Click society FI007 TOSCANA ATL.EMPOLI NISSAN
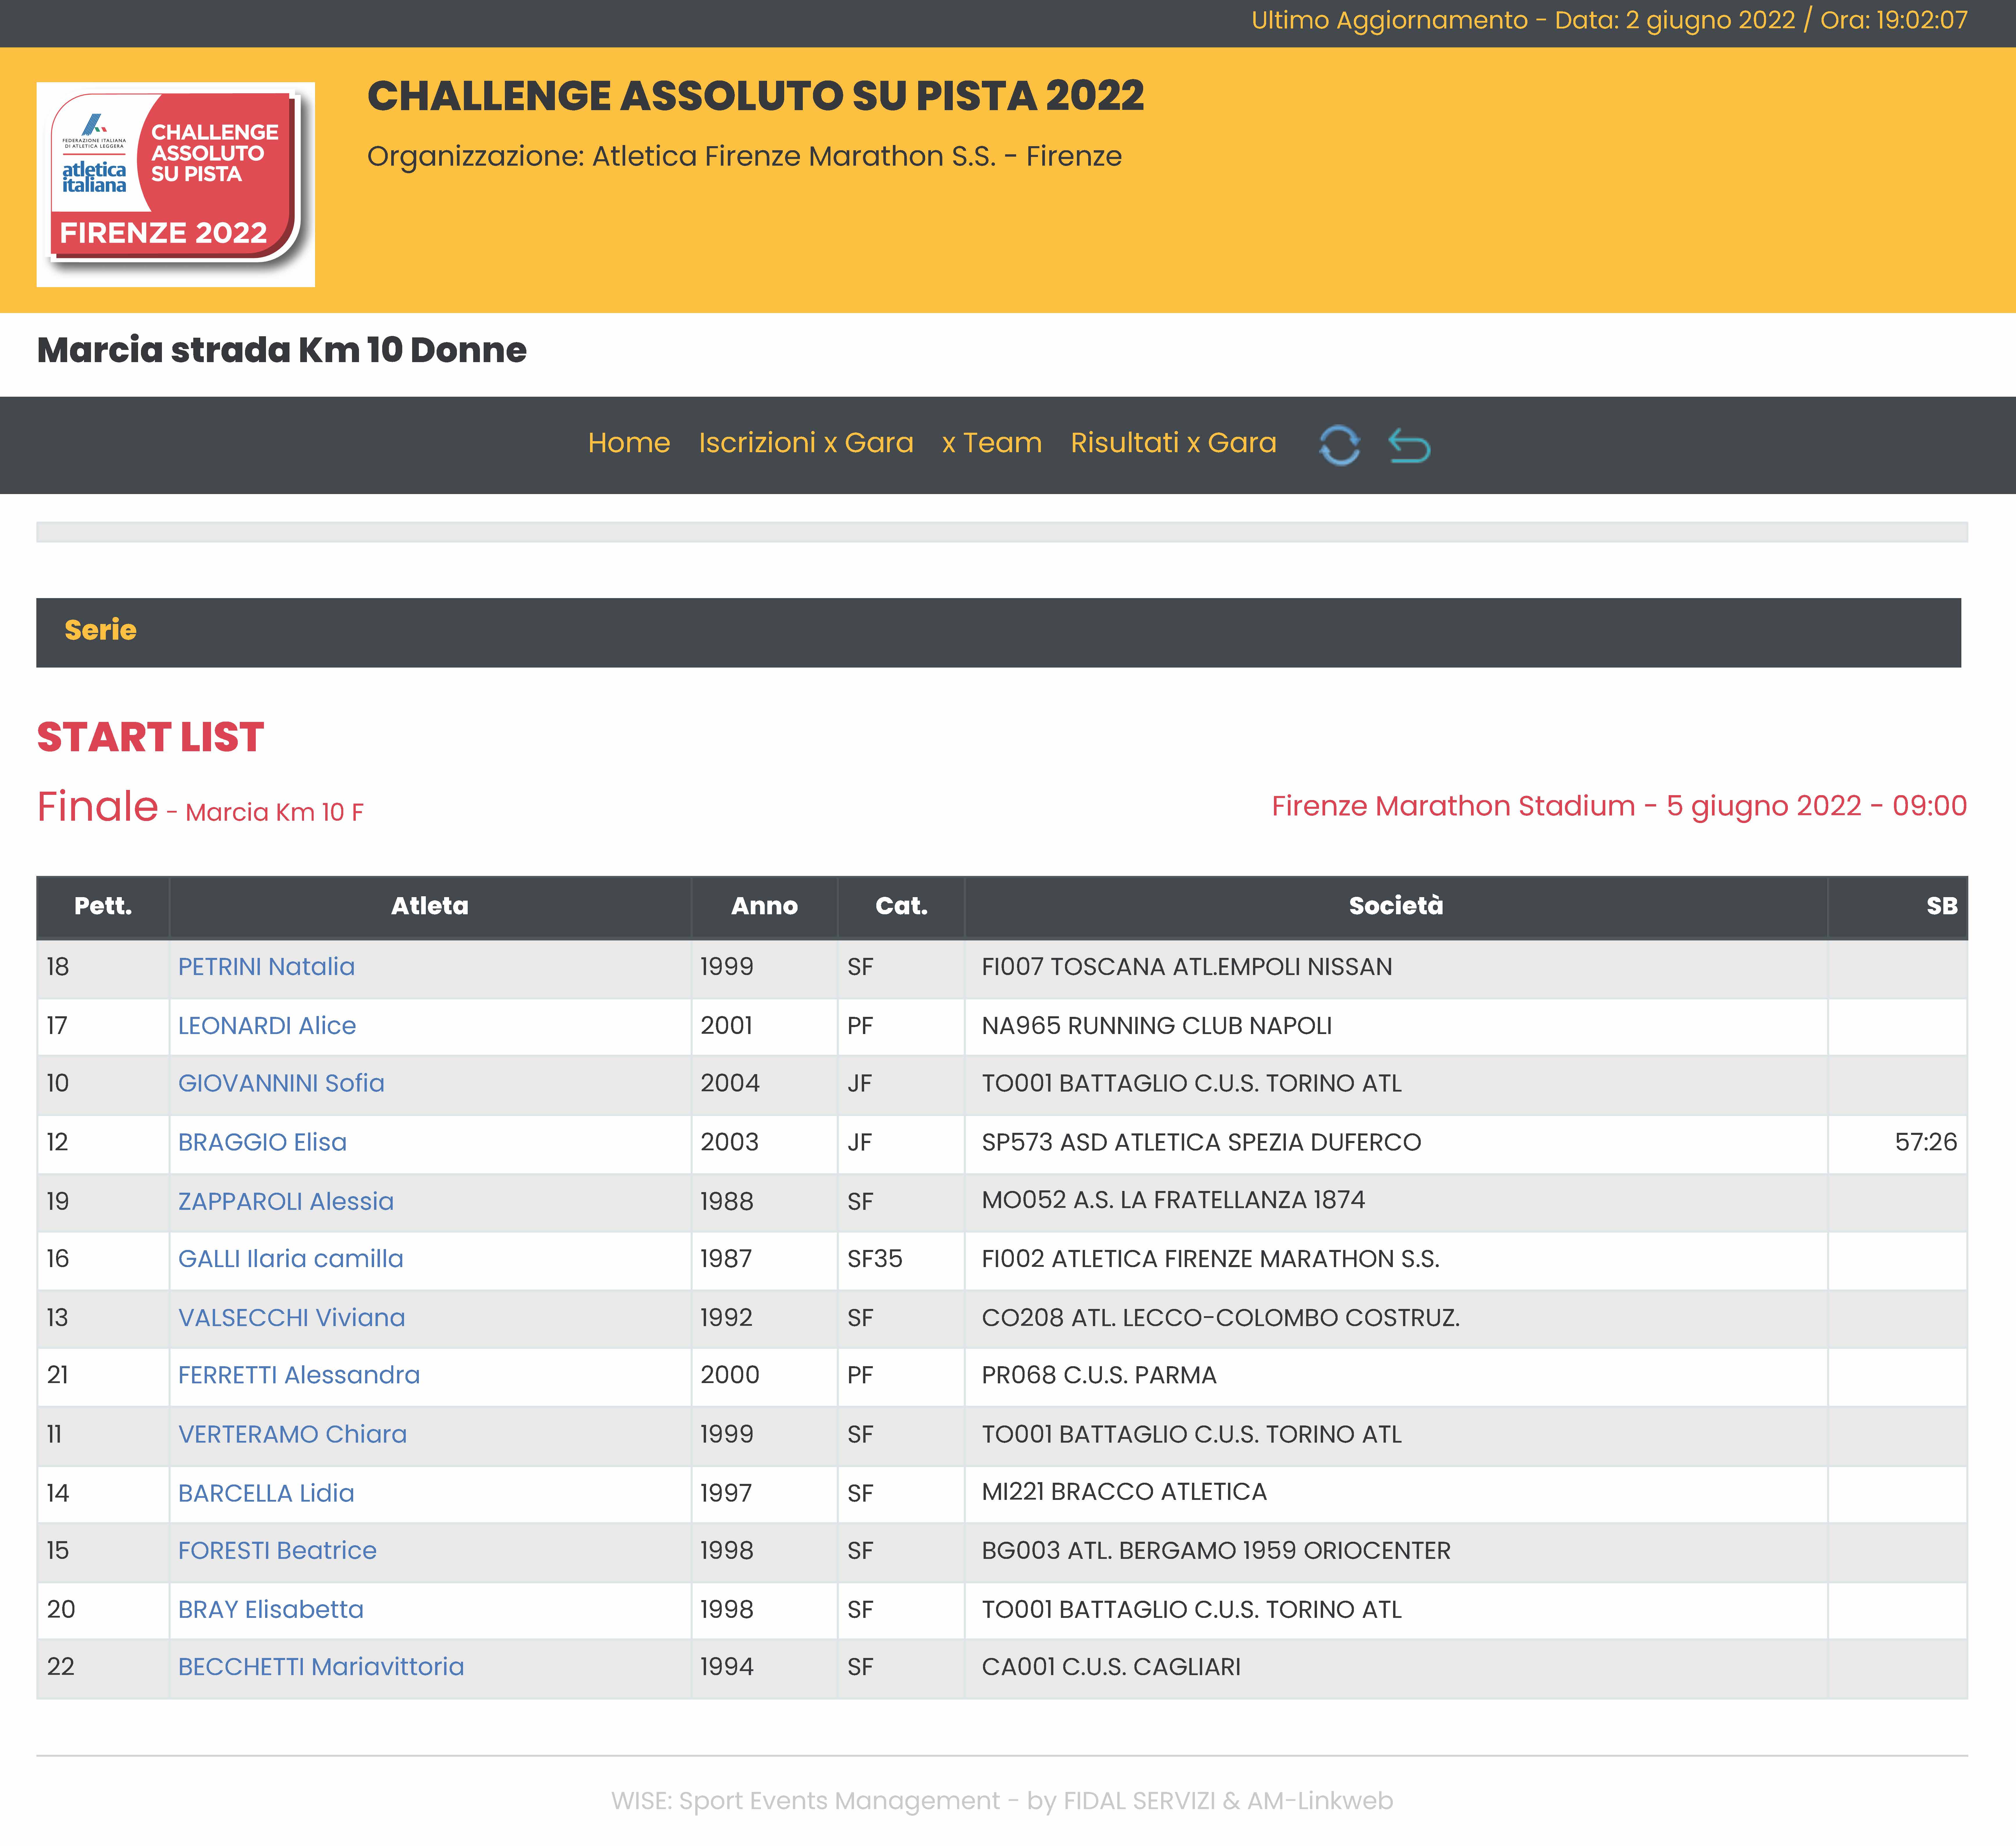 (1187, 967)
